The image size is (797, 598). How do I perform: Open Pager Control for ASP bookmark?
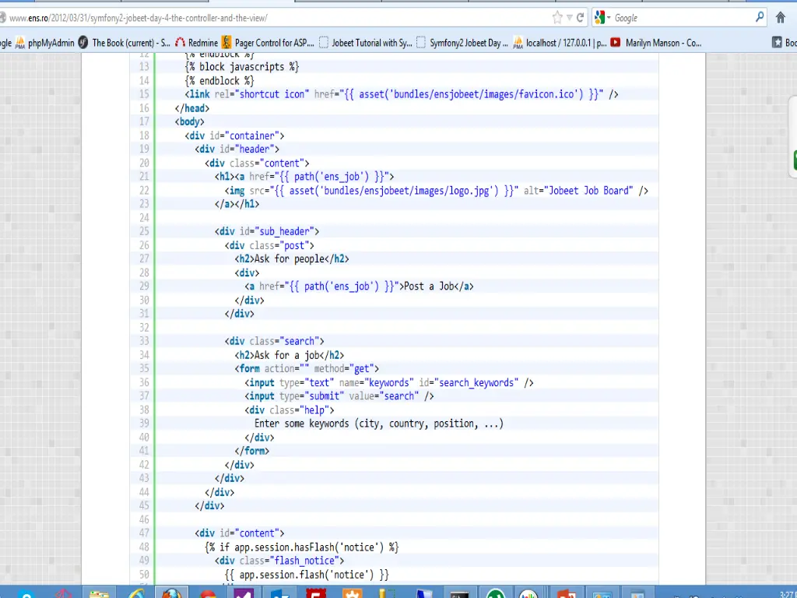point(268,43)
